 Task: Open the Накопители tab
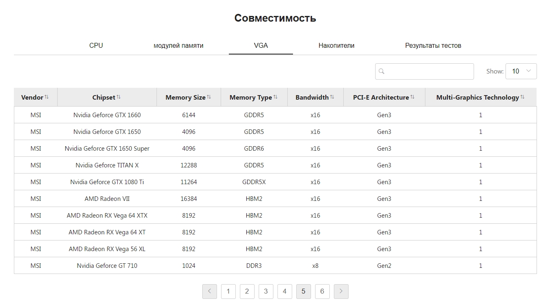point(336,45)
